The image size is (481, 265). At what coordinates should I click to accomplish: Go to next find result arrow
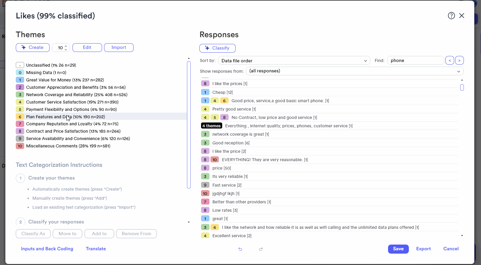[x=460, y=61]
